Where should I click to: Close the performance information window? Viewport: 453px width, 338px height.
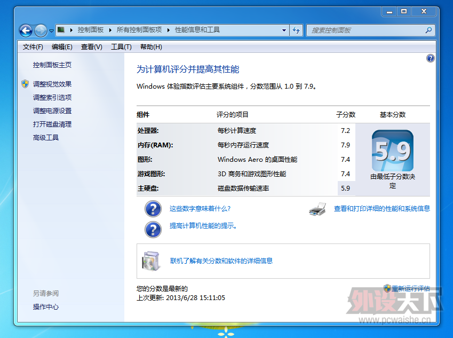[424, 12]
